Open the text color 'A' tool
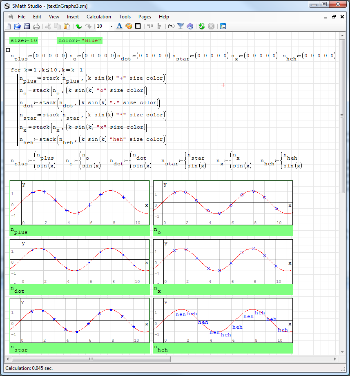The height and width of the screenshot is (376, 350). (x=119, y=27)
